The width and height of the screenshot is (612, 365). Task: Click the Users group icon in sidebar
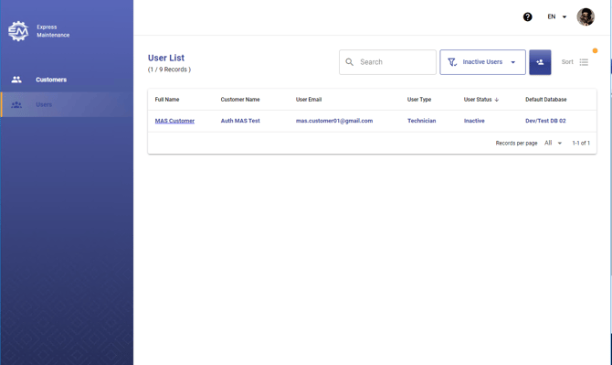16,104
